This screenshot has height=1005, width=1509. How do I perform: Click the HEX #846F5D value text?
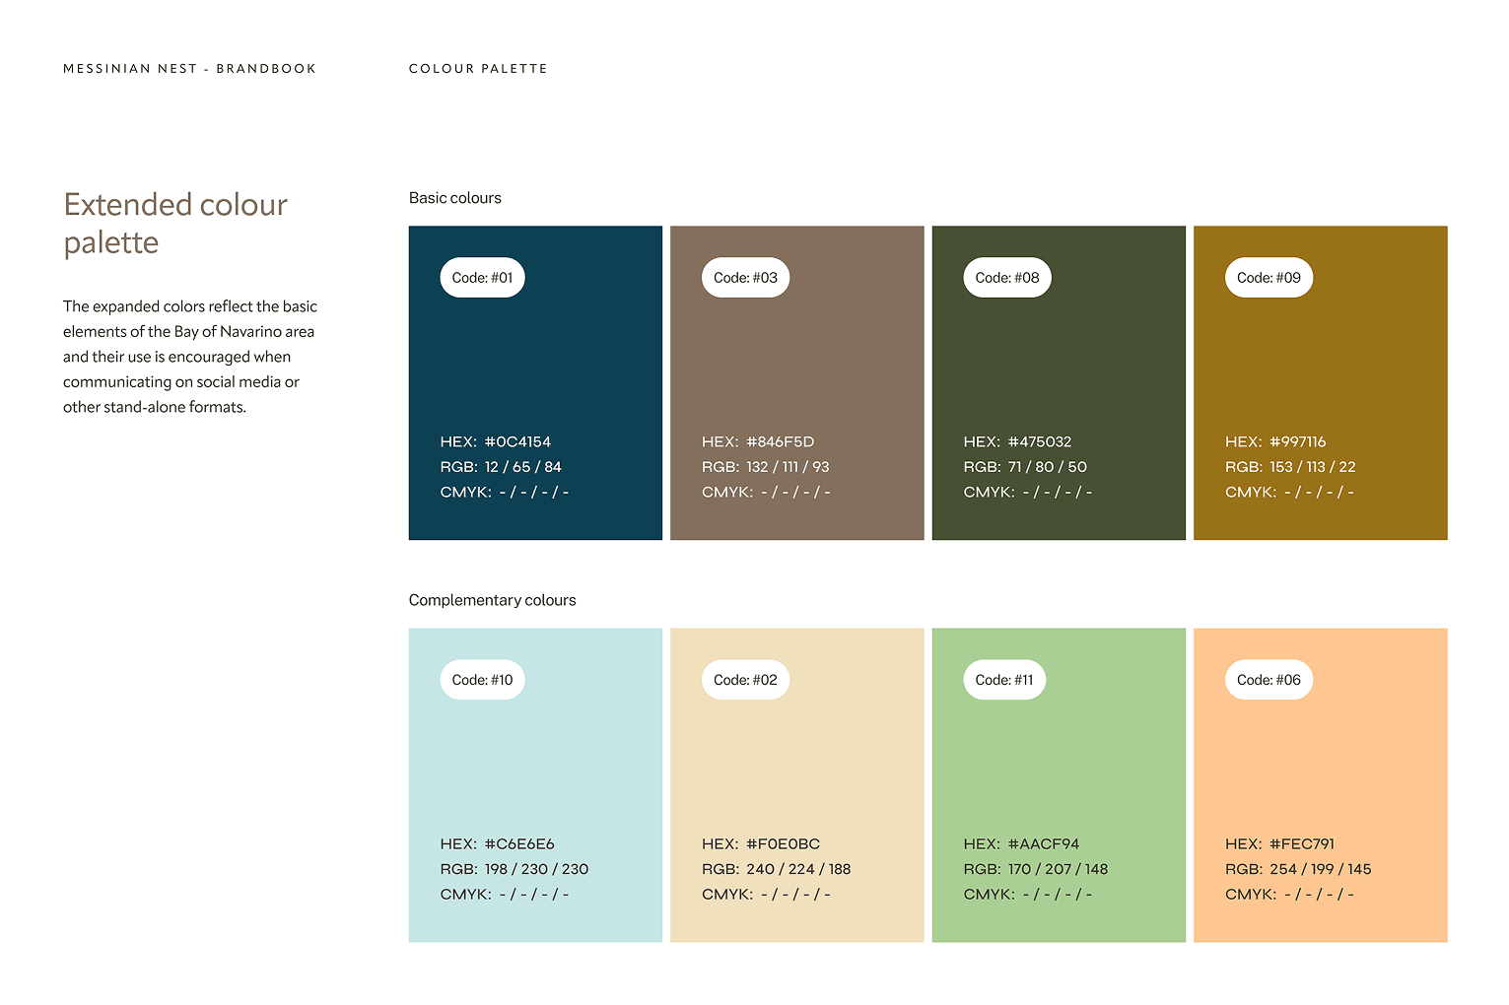pyautogui.click(x=758, y=441)
